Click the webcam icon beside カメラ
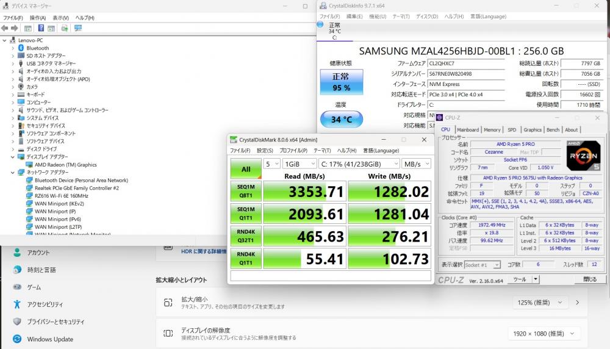This screenshot has width=610, height=349. click(x=21, y=87)
